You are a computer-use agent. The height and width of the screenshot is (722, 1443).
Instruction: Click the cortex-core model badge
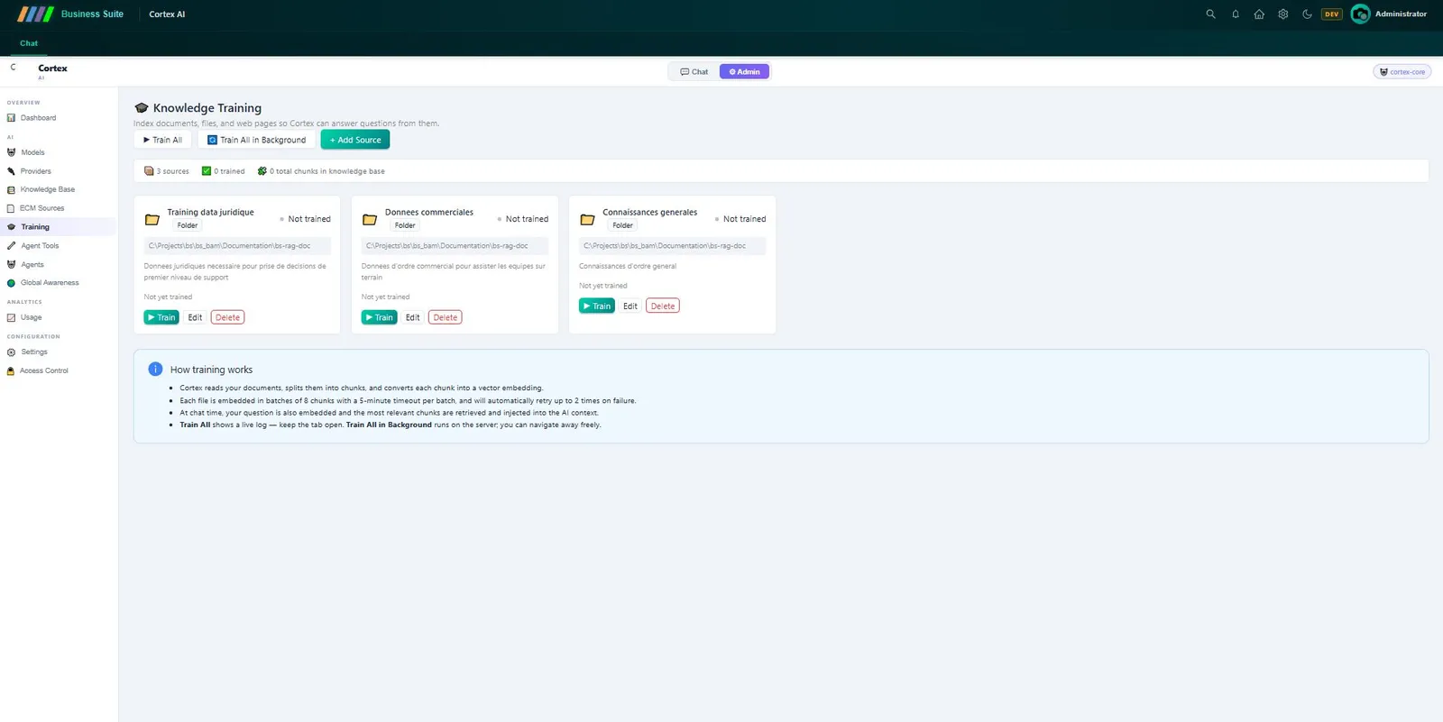[x=1402, y=72]
